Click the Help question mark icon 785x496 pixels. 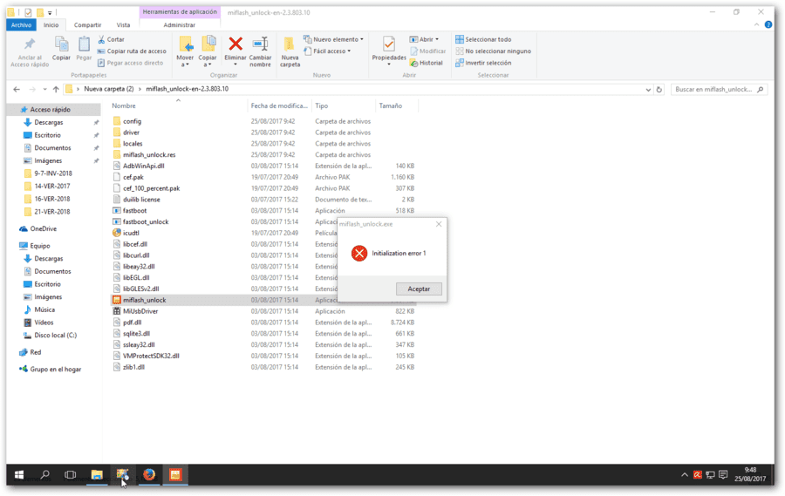768,24
